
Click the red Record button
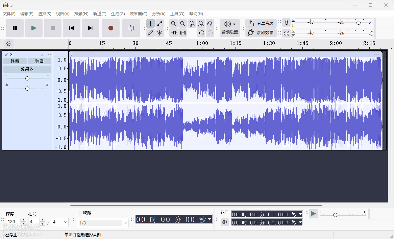click(x=110, y=28)
